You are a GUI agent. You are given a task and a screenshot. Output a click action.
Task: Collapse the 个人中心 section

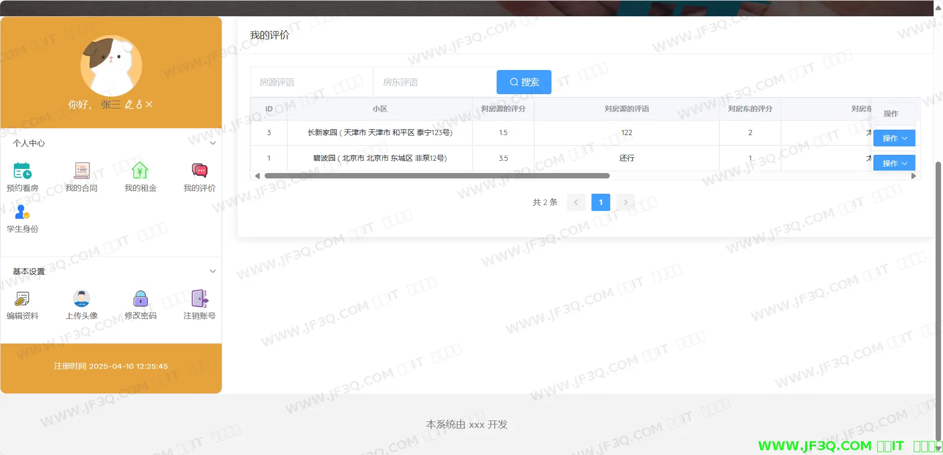[x=213, y=143]
